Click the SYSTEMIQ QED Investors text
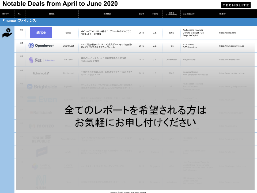The image size is (257, 193). point(190,46)
